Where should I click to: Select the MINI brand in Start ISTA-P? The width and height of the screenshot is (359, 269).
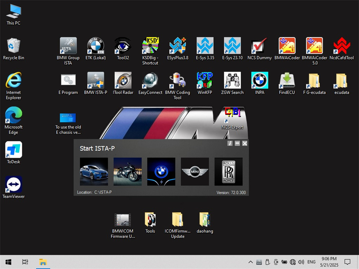(195, 172)
